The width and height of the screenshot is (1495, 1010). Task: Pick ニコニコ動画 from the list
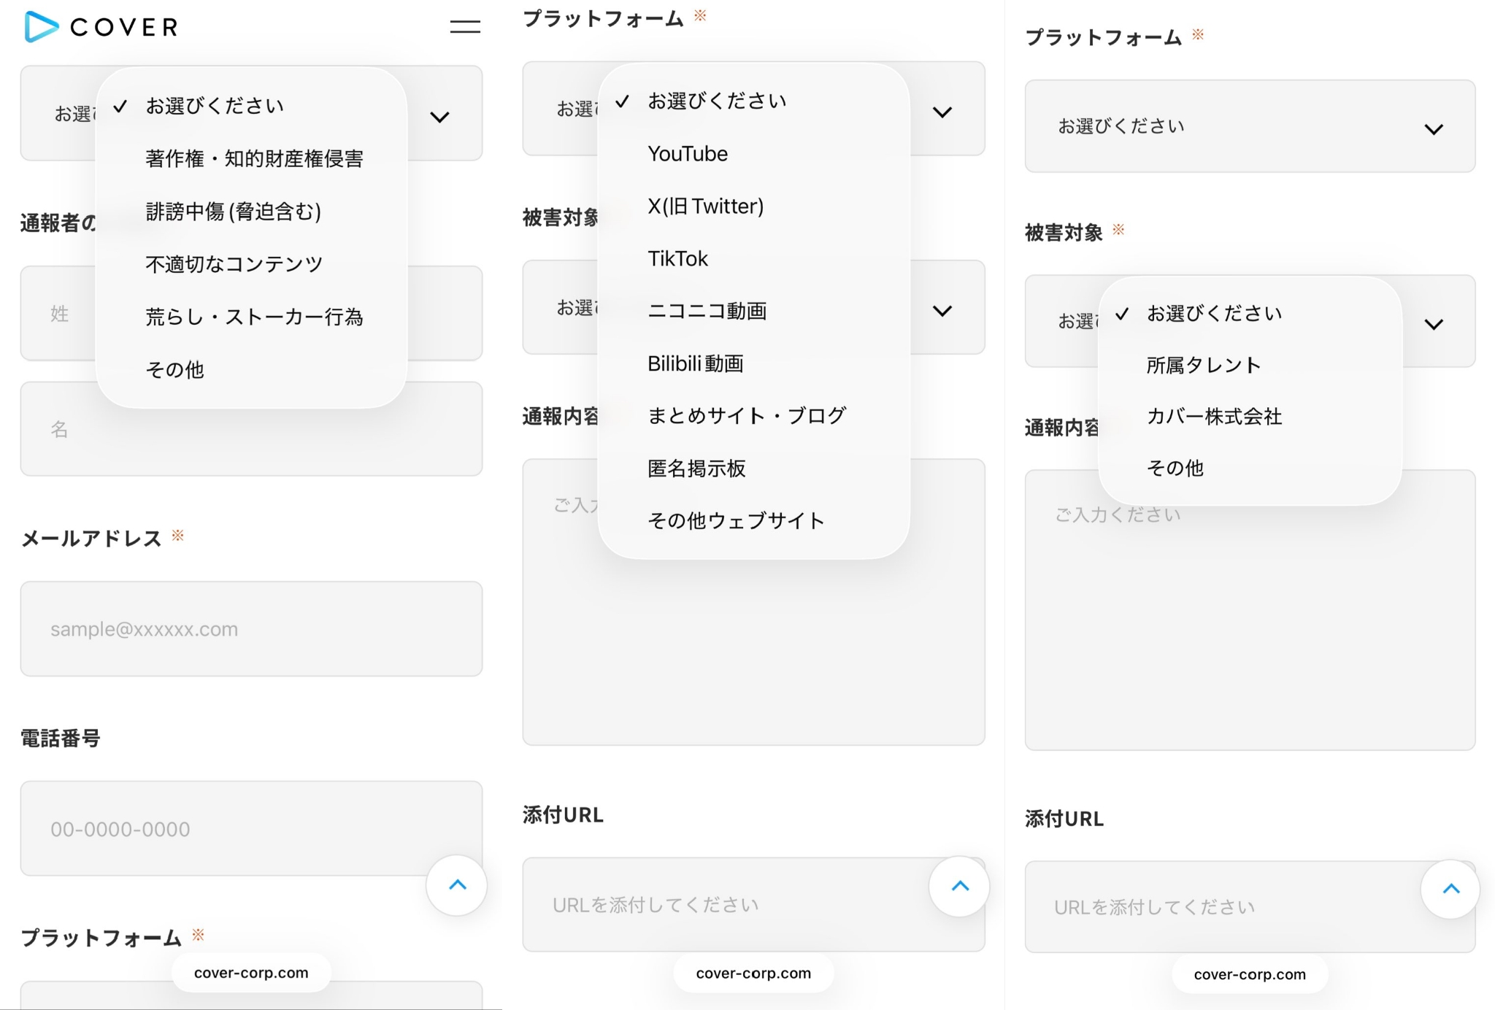click(x=707, y=311)
